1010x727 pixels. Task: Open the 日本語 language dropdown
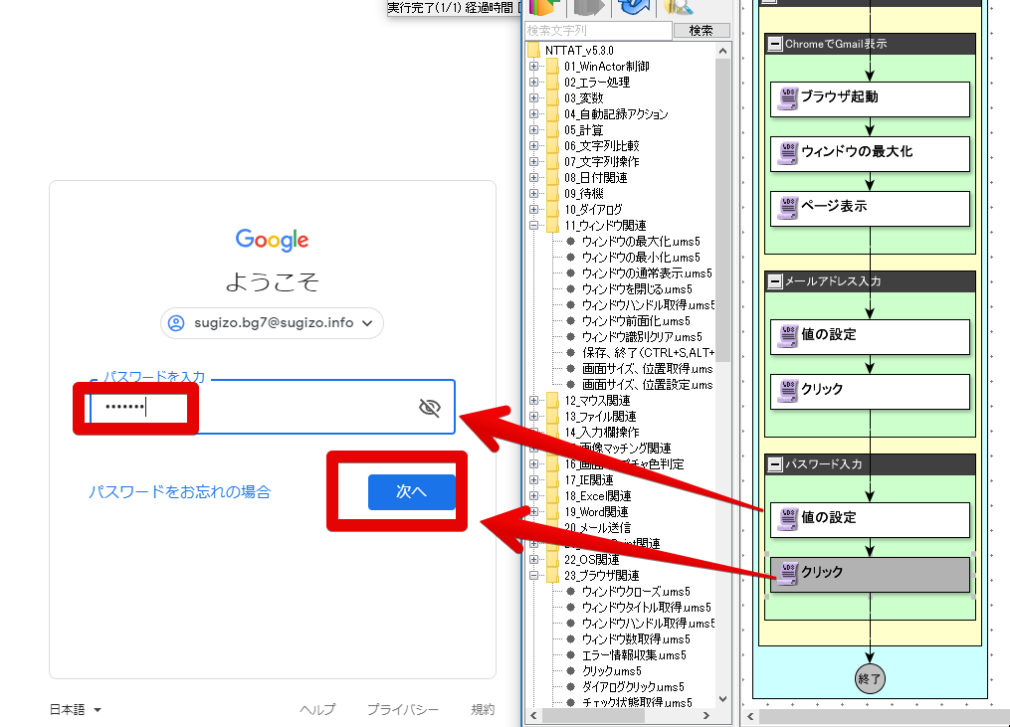pyautogui.click(x=76, y=710)
